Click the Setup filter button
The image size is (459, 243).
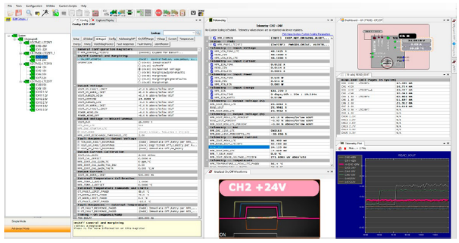click(76, 39)
